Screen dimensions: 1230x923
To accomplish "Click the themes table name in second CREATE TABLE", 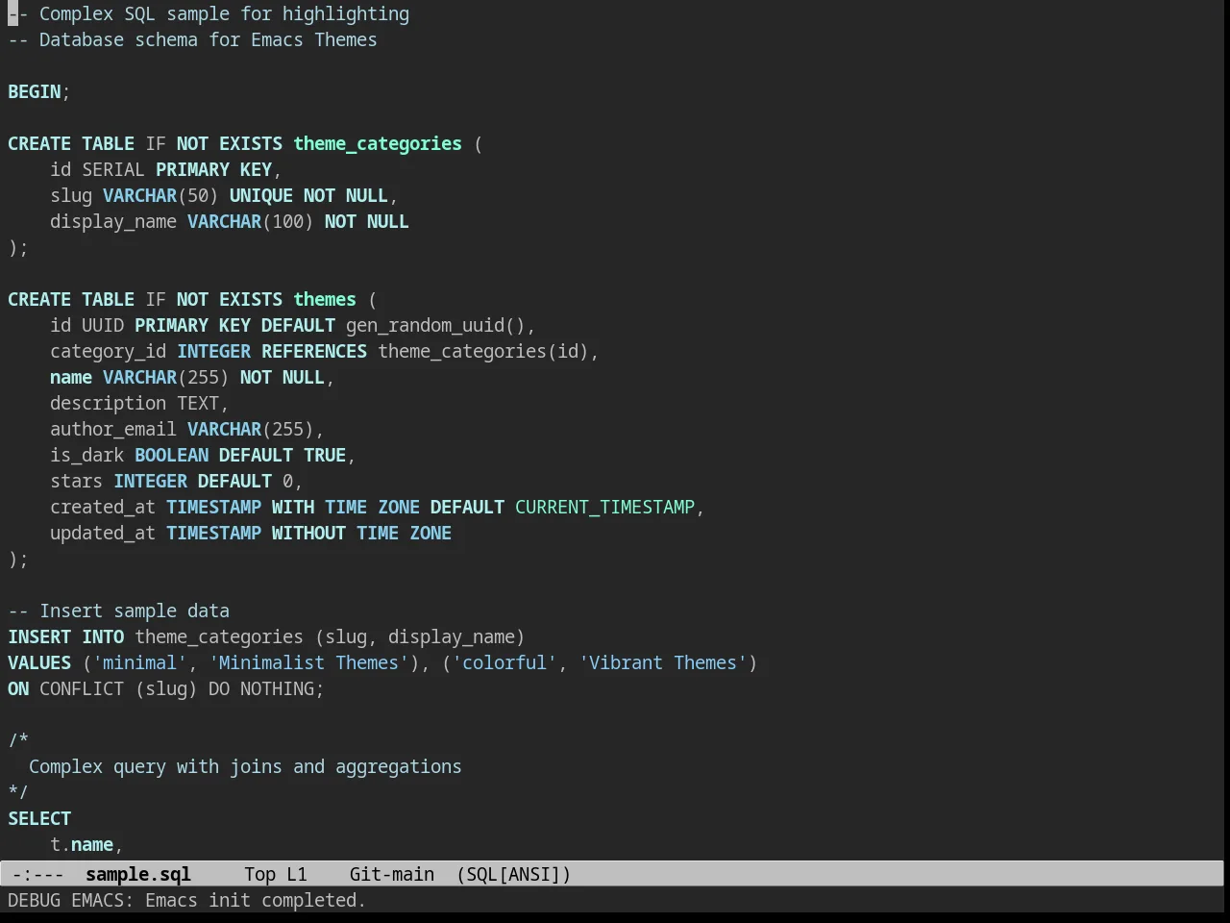I will coord(325,299).
